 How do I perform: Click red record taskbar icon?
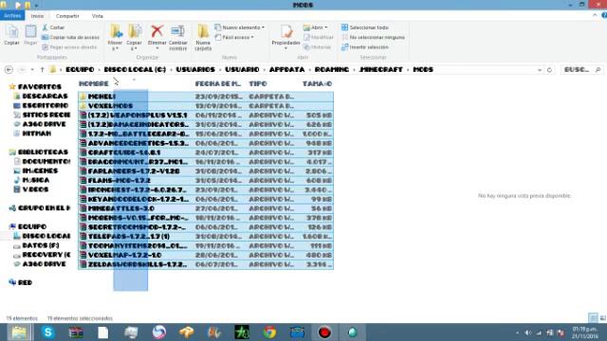click(x=324, y=332)
